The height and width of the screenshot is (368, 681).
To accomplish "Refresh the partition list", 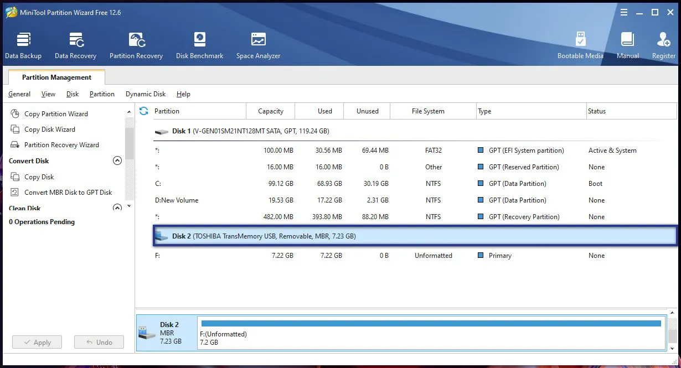I will 144,111.
